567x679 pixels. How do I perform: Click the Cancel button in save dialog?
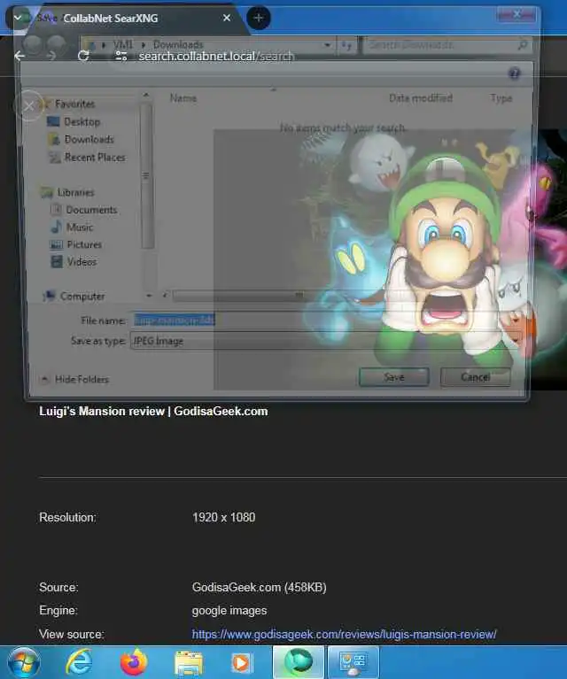pos(476,377)
